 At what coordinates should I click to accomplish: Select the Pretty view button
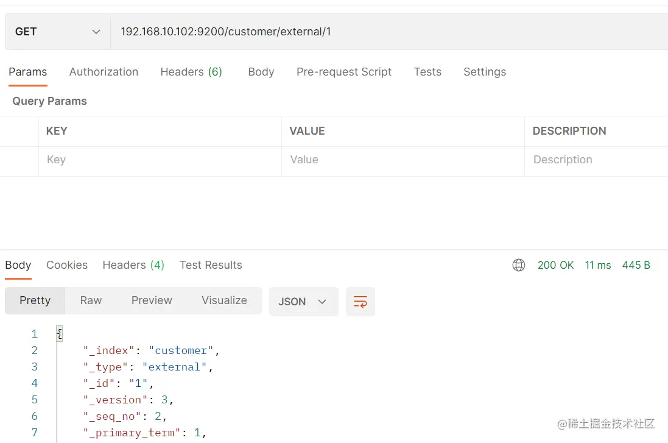tap(35, 300)
